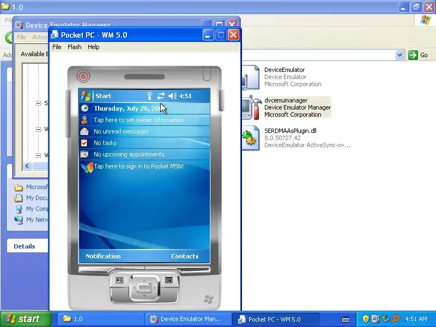Viewport: 436px width, 327px height.
Task: Select the SERDMAAsPlugin.dll file name
Action: 290,131
